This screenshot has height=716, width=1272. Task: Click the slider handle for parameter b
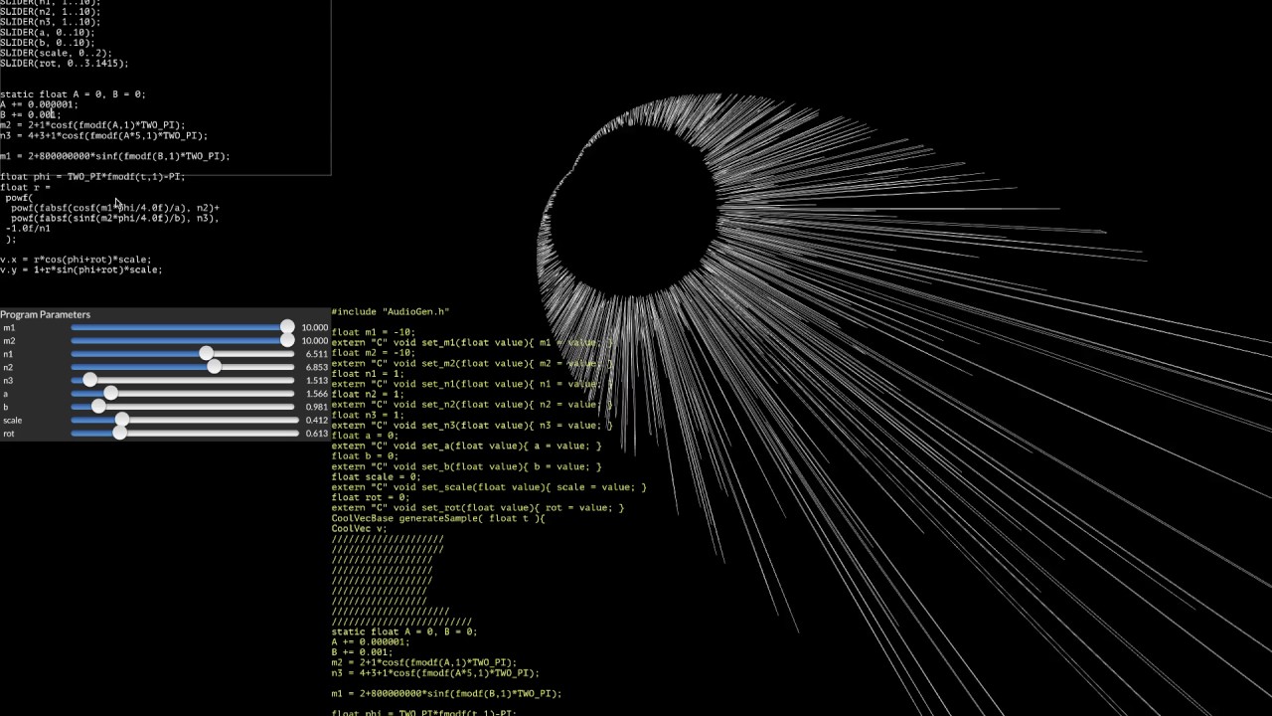click(98, 407)
